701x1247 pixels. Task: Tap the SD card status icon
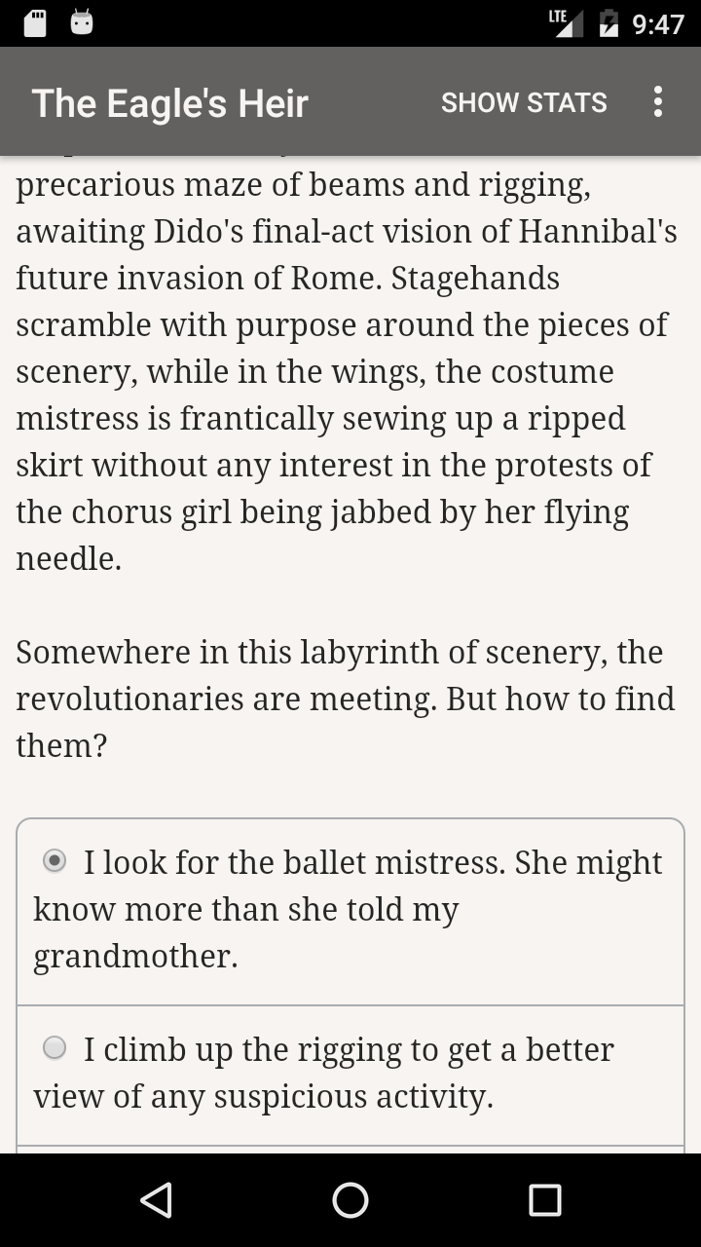click(x=35, y=23)
